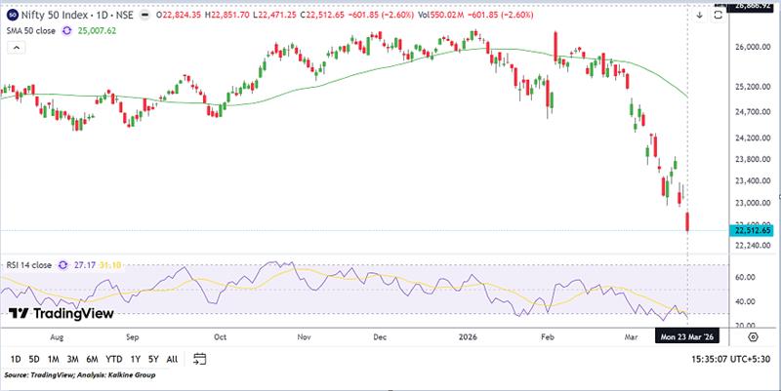This screenshot has width=781, height=391.
Task: Click the SMA 50 indicator refresh icon
Action: (66, 30)
